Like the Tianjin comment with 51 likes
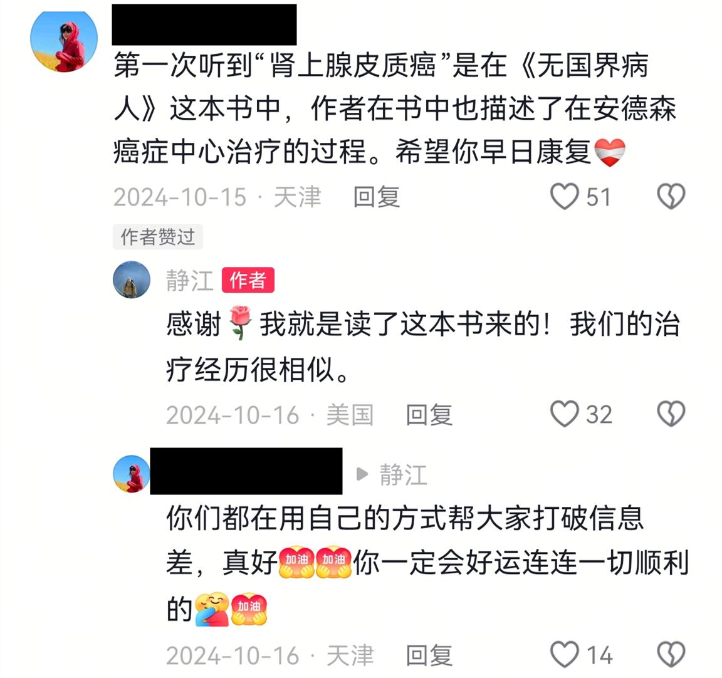Viewport: 722px width, 678px height. 565,197
